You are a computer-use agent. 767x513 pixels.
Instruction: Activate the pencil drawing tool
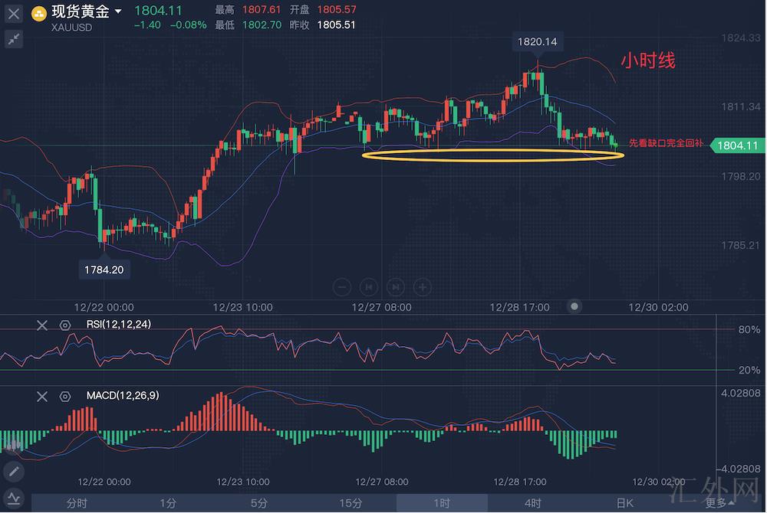tap(14, 471)
